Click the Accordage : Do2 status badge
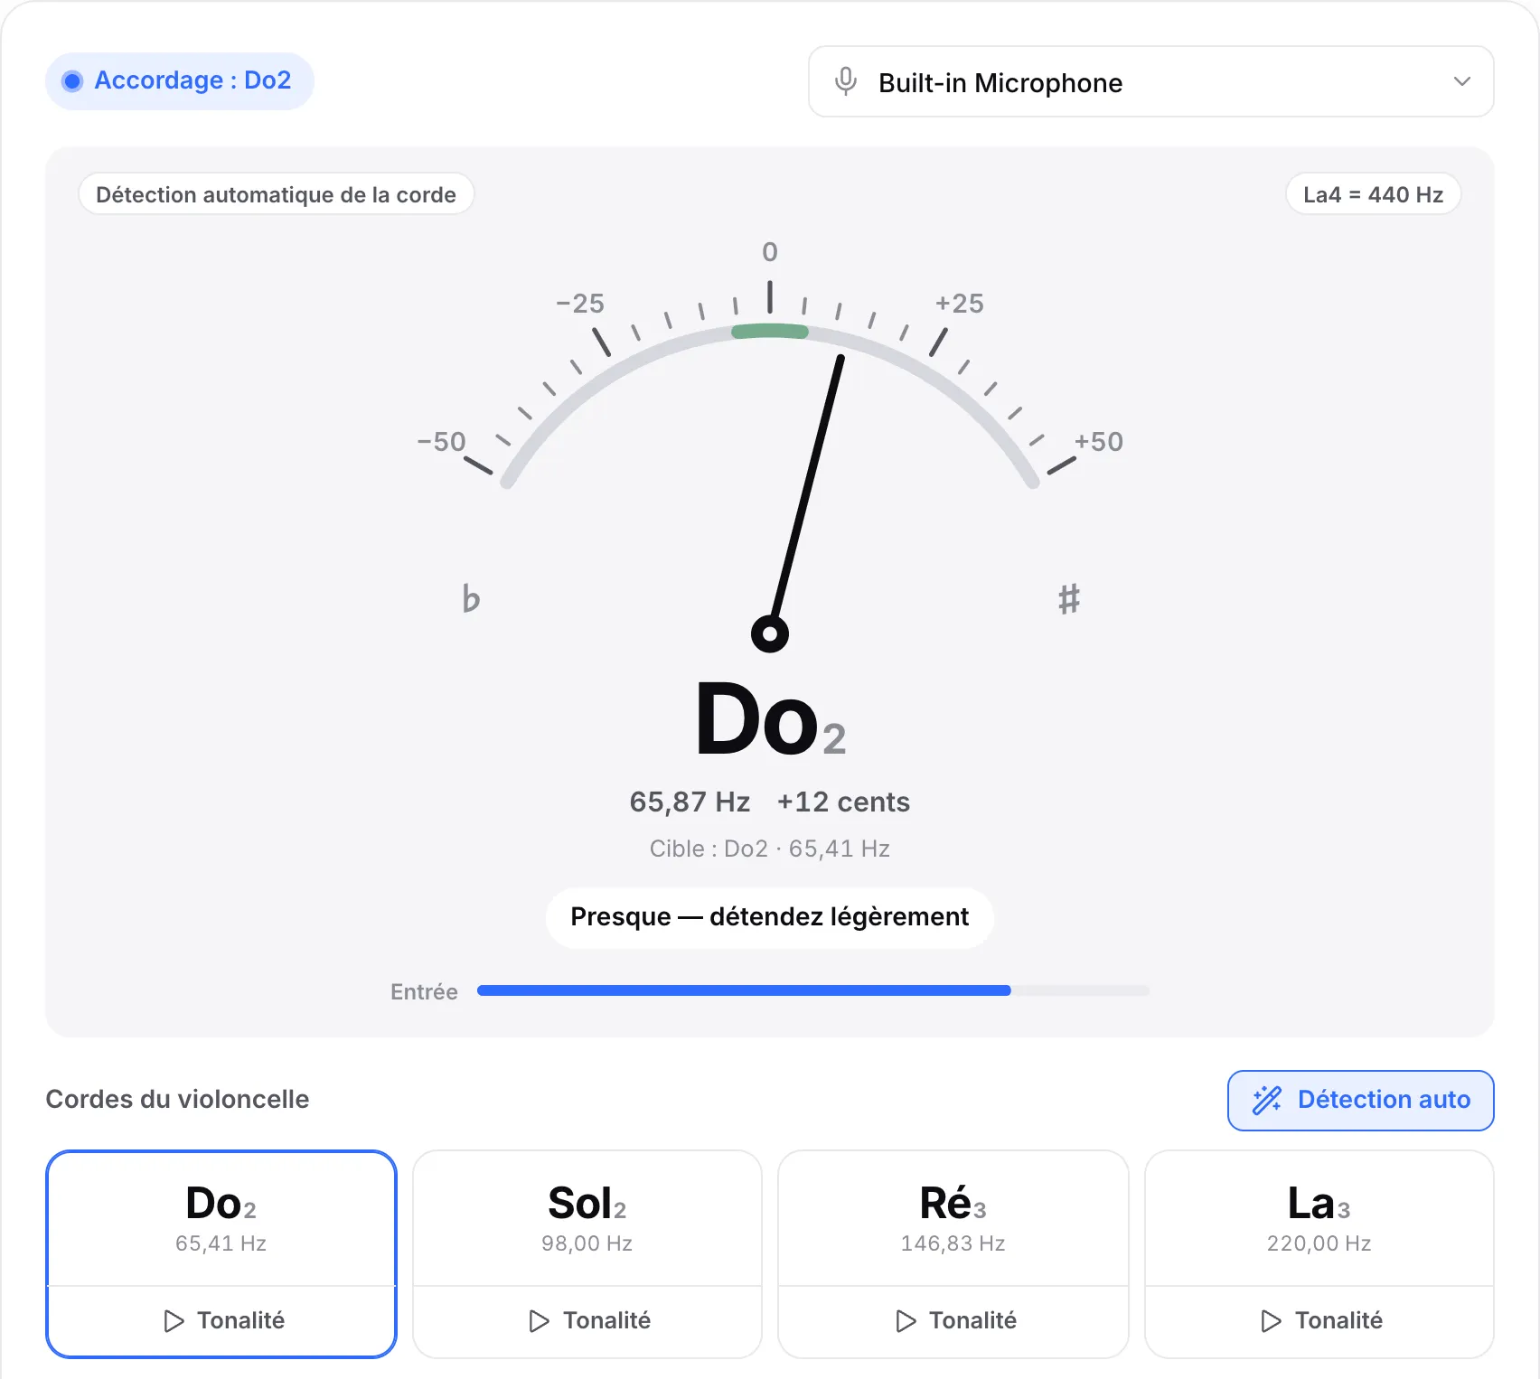1540x1379 pixels. tap(180, 81)
